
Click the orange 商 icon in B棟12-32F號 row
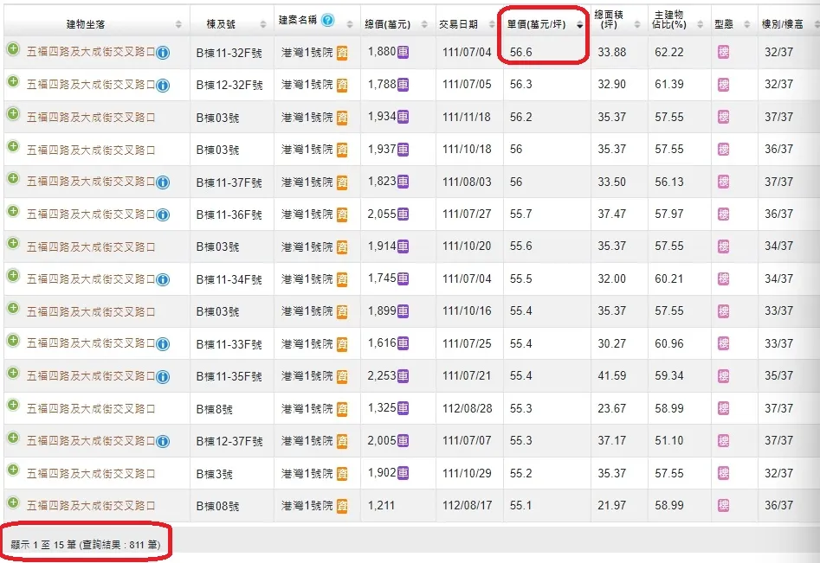(342, 85)
